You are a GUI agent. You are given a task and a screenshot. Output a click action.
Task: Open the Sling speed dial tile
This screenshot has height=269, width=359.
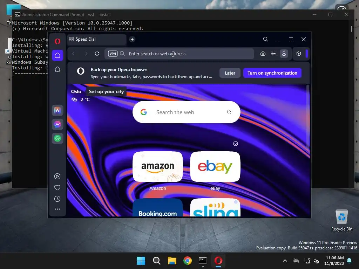(x=215, y=207)
